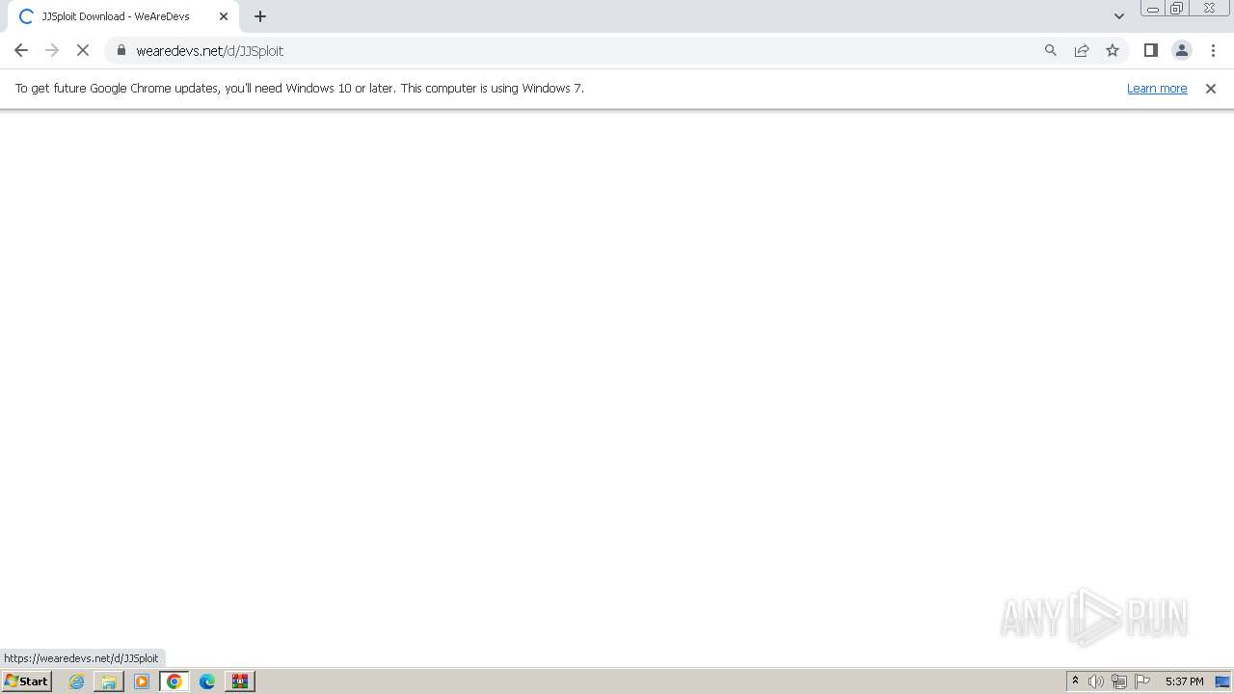Open the Chrome profile avatar menu
This screenshot has width=1234, height=694.
pyautogui.click(x=1182, y=50)
